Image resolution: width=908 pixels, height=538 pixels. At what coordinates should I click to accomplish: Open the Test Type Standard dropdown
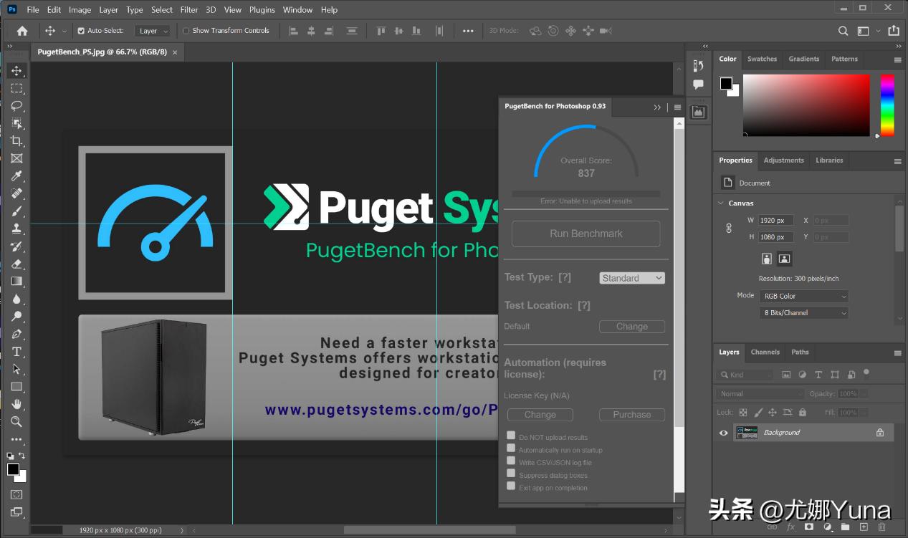[x=632, y=278]
